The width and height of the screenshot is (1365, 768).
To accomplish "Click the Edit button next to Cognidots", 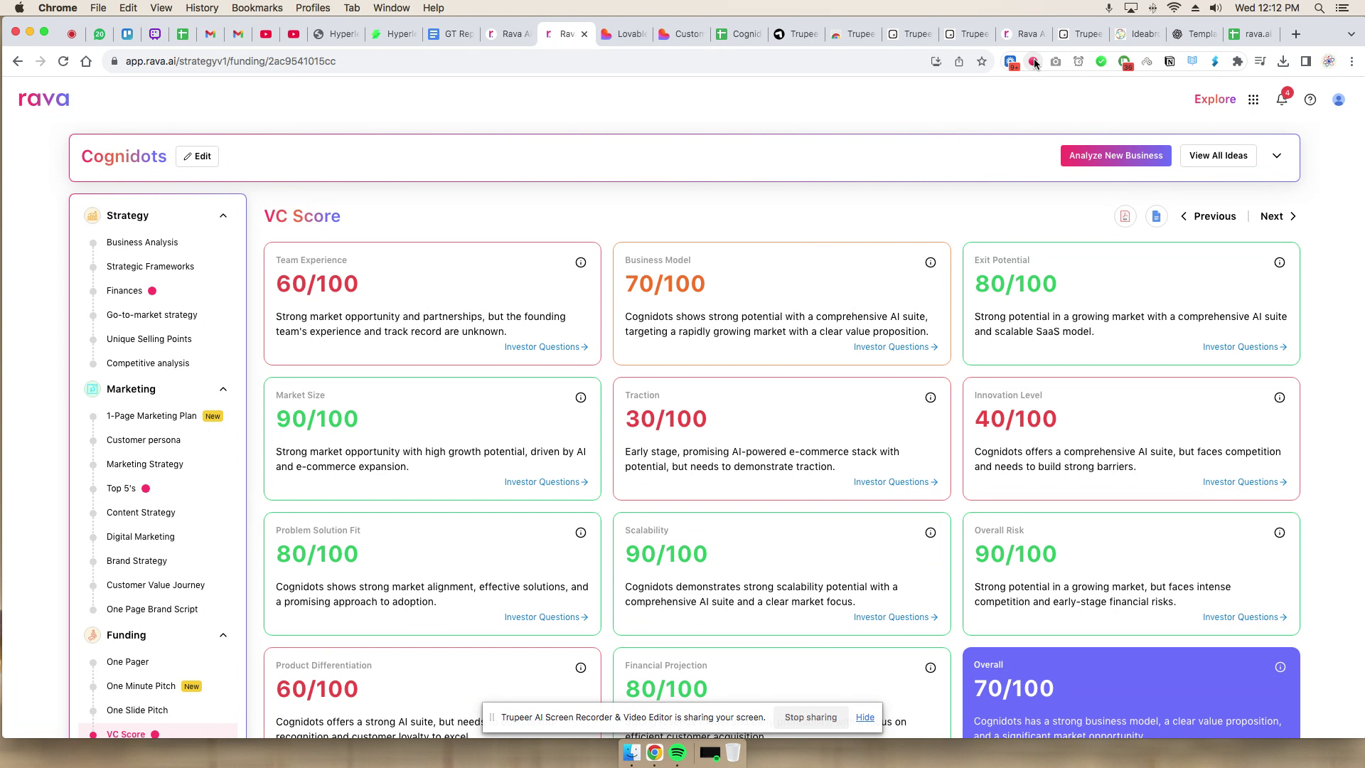I will pos(197,156).
